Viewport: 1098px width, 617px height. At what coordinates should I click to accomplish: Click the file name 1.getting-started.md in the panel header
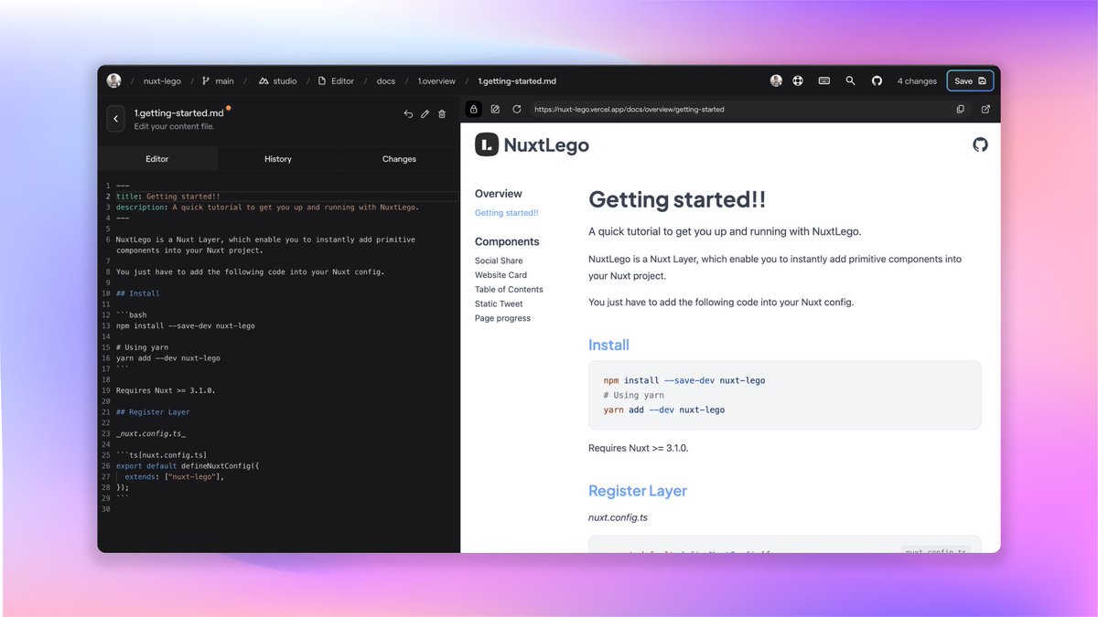click(x=179, y=113)
